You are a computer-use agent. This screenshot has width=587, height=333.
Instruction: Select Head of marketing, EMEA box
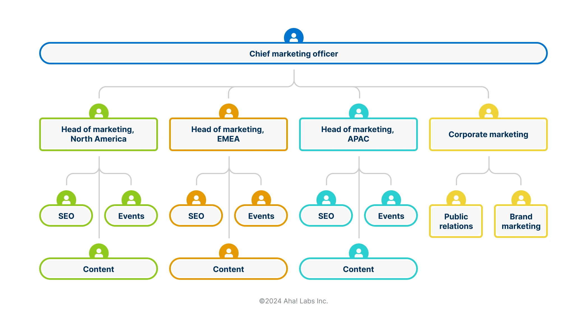[229, 134]
